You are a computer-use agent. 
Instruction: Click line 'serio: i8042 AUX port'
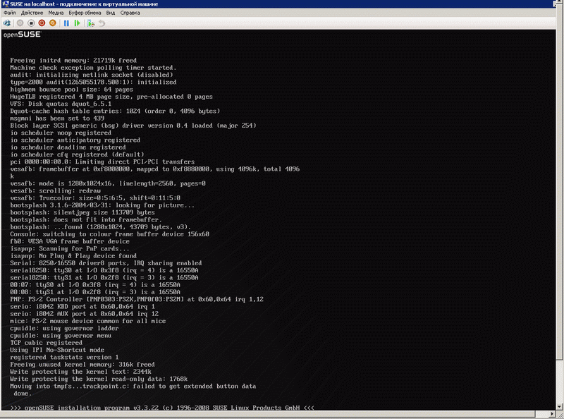[84, 314]
